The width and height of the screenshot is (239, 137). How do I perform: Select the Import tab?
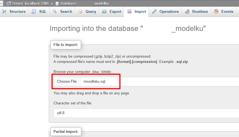coord(136,12)
